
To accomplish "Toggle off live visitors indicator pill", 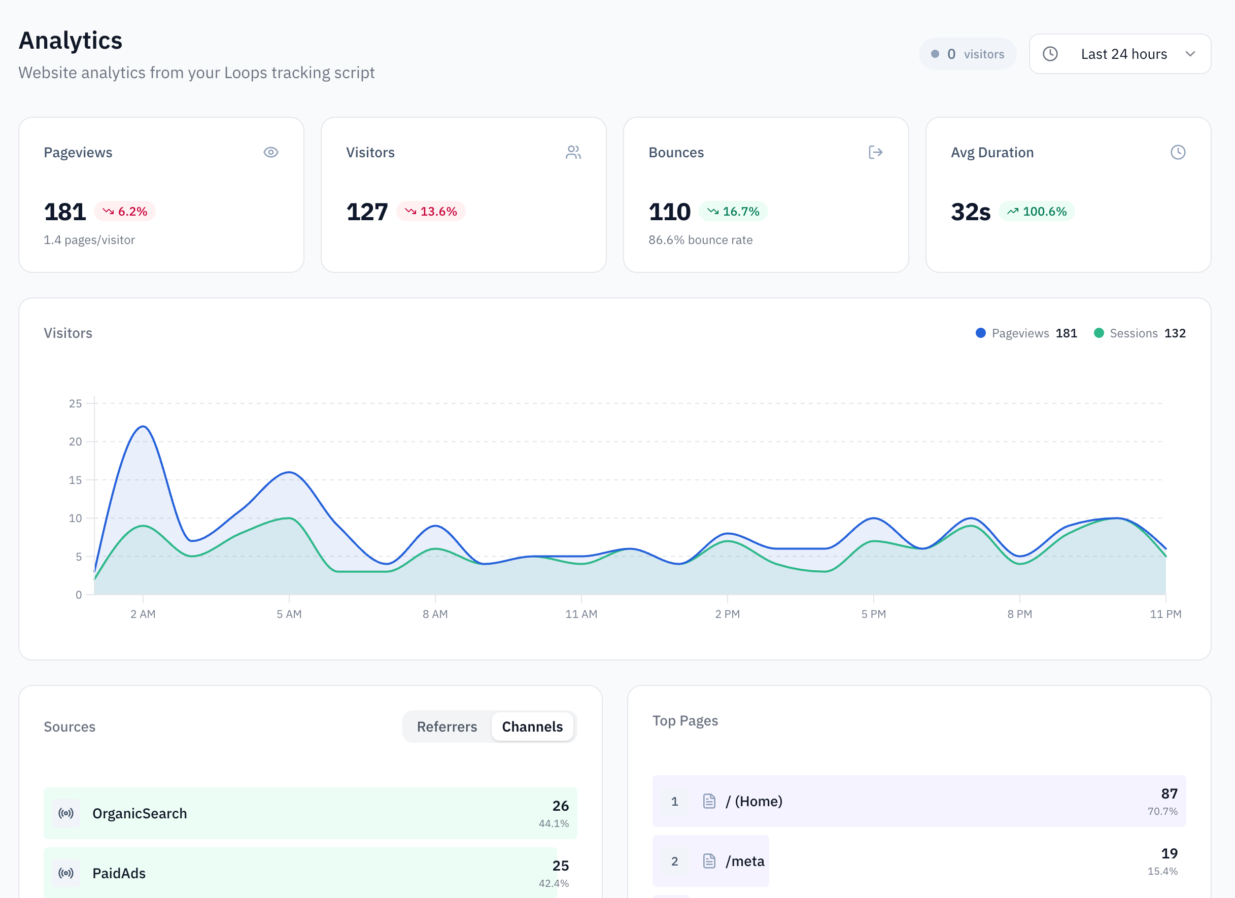I will pos(968,53).
